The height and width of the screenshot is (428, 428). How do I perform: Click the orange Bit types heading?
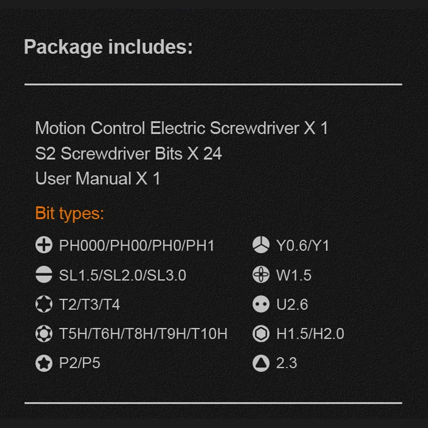click(x=70, y=214)
